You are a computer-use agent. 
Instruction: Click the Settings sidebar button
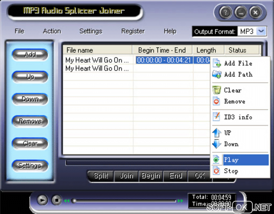tap(30, 165)
